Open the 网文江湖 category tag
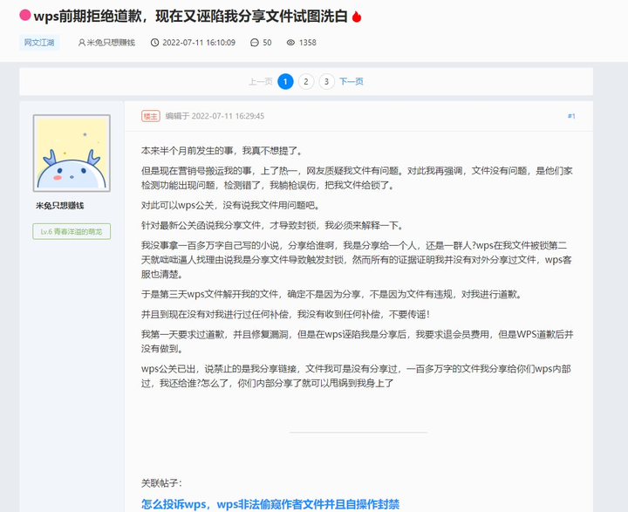Image resolution: width=628 pixels, height=512 pixels. (39, 43)
